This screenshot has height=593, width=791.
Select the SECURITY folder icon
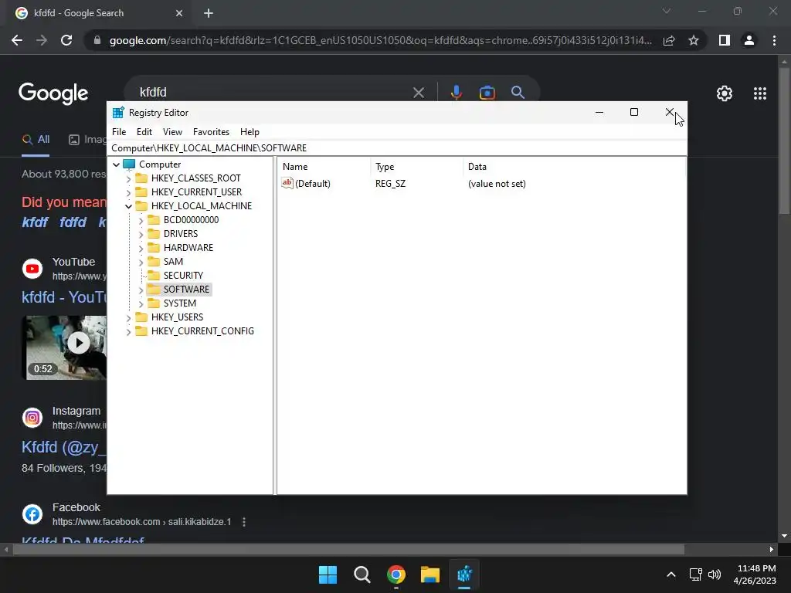154,275
